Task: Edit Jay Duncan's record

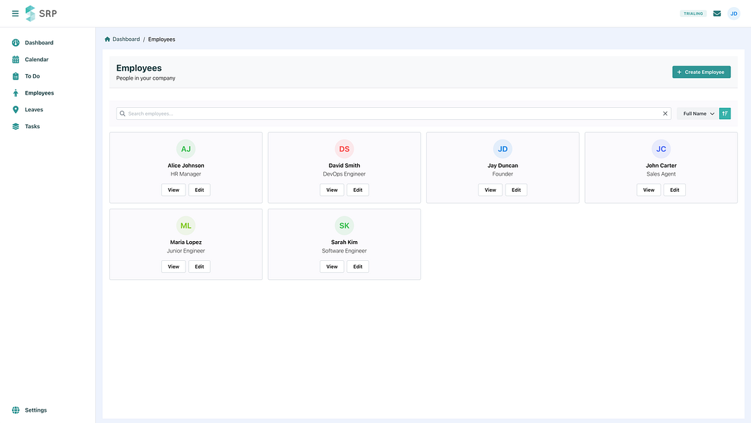Action: coord(517,190)
